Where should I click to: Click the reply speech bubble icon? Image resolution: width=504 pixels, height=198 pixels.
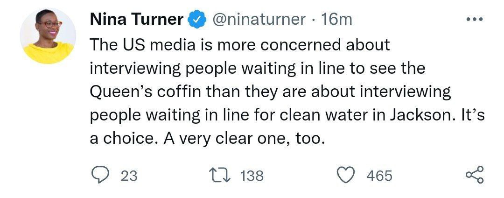click(99, 175)
